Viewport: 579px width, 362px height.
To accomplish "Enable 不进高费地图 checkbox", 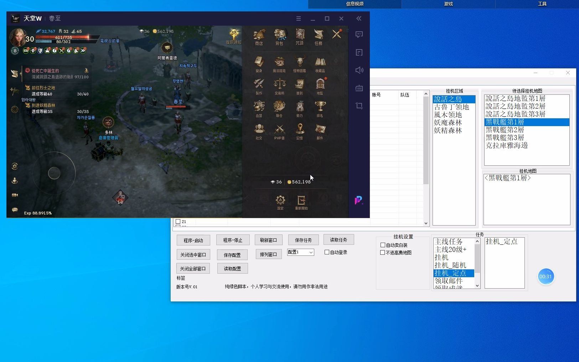I will pos(382,253).
